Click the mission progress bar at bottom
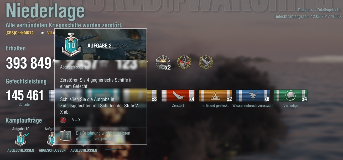Image resolution: width=343 pixels, height=160 pixels. tap(115, 149)
